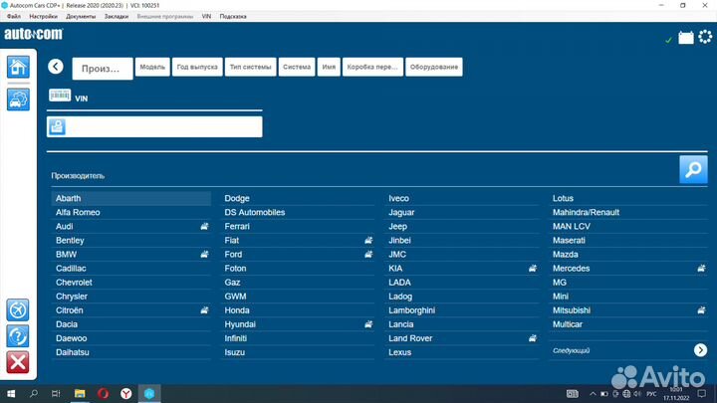
Task: Choose Honda in the list
Action: 298,310
